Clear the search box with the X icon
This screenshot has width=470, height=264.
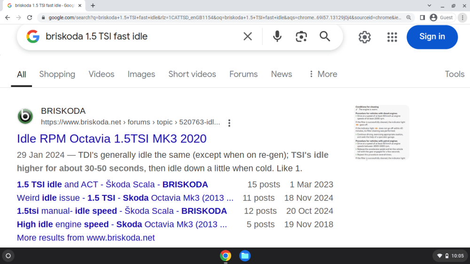pyautogui.click(x=248, y=37)
